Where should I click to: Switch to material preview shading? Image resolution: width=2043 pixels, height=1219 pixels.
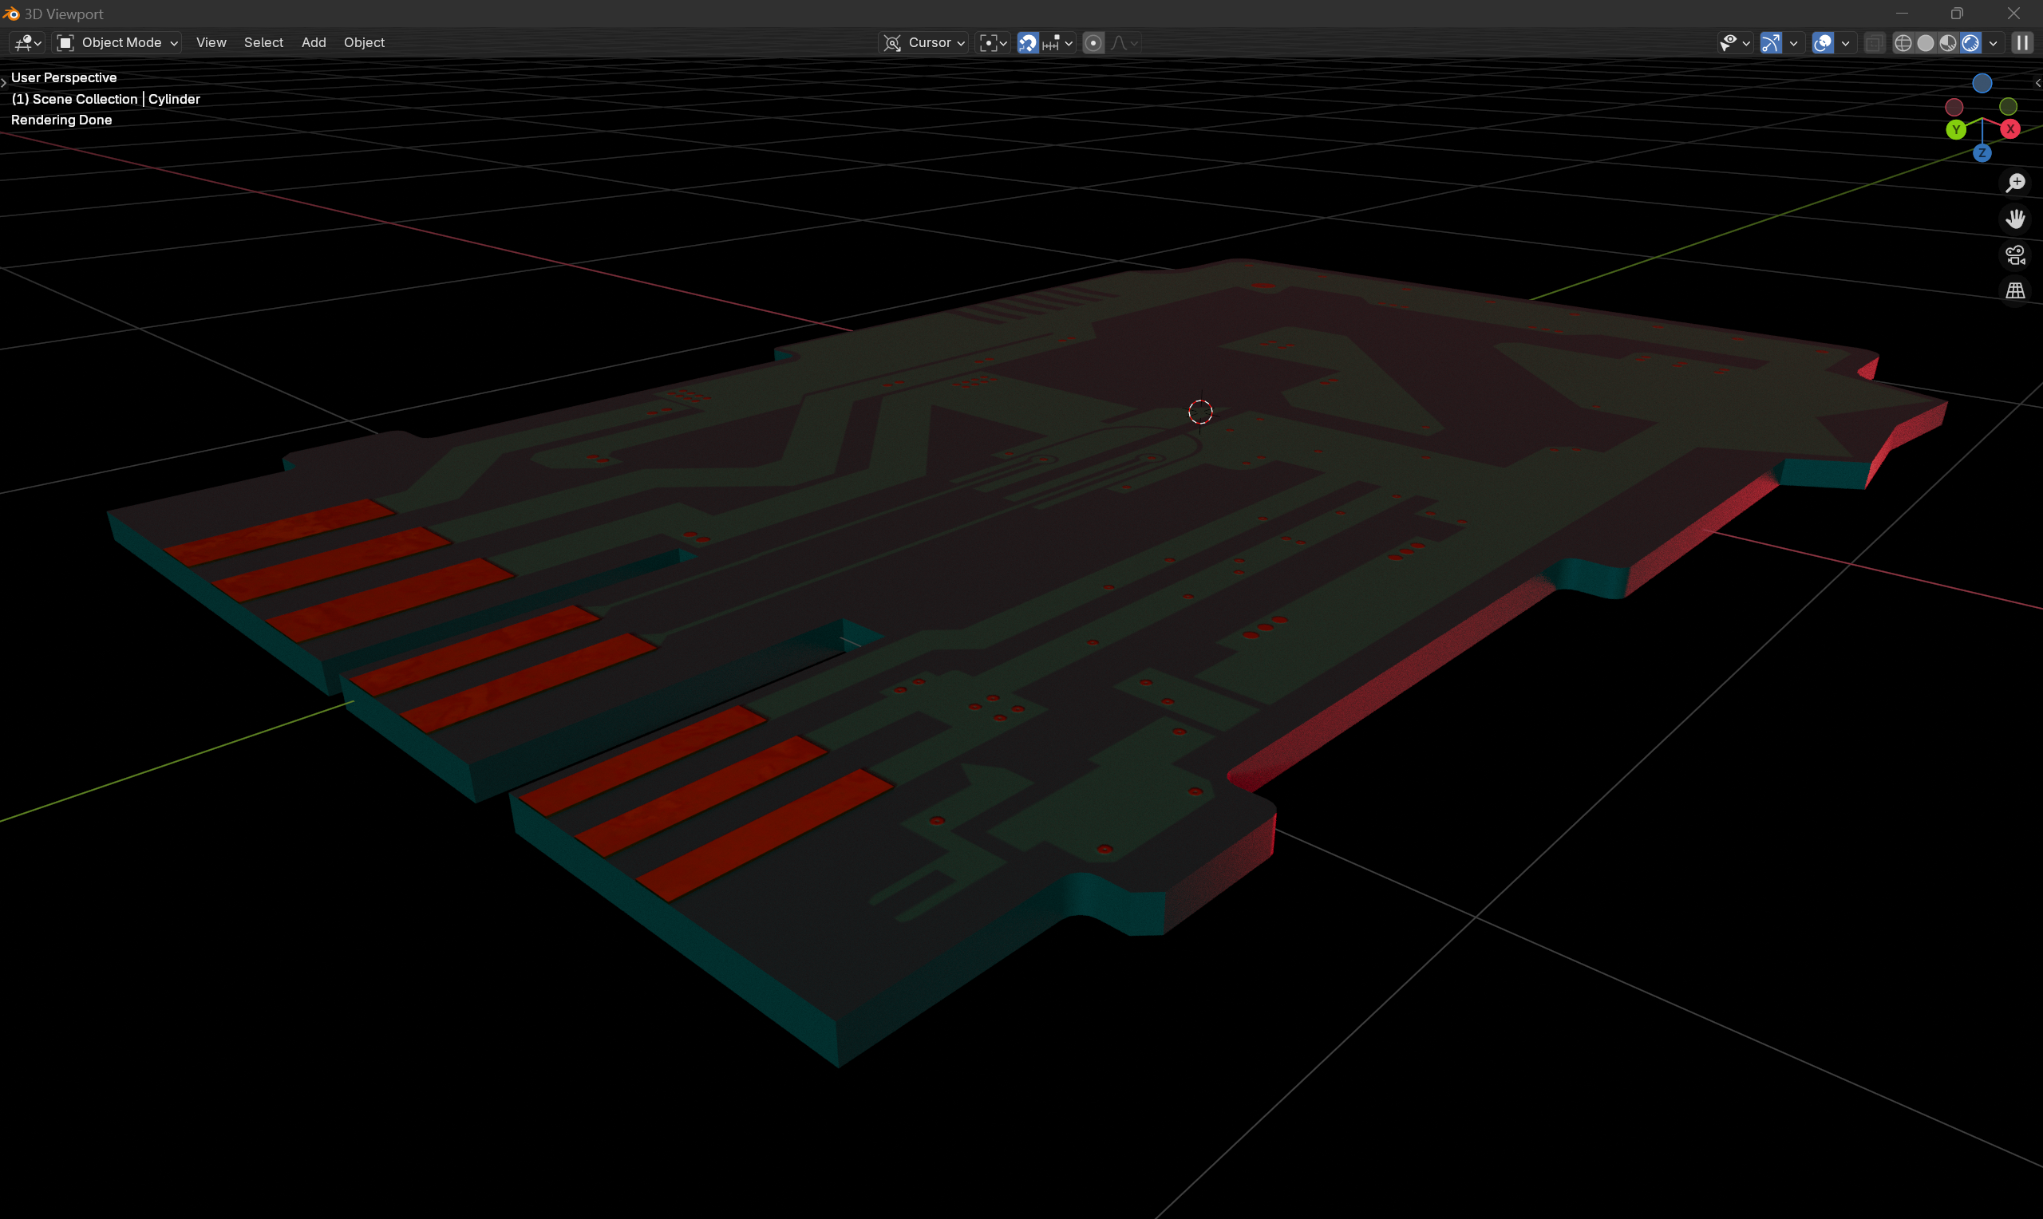[x=1948, y=43]
